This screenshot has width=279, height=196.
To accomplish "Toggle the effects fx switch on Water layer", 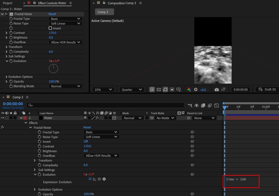I will (x=98, y=118).
